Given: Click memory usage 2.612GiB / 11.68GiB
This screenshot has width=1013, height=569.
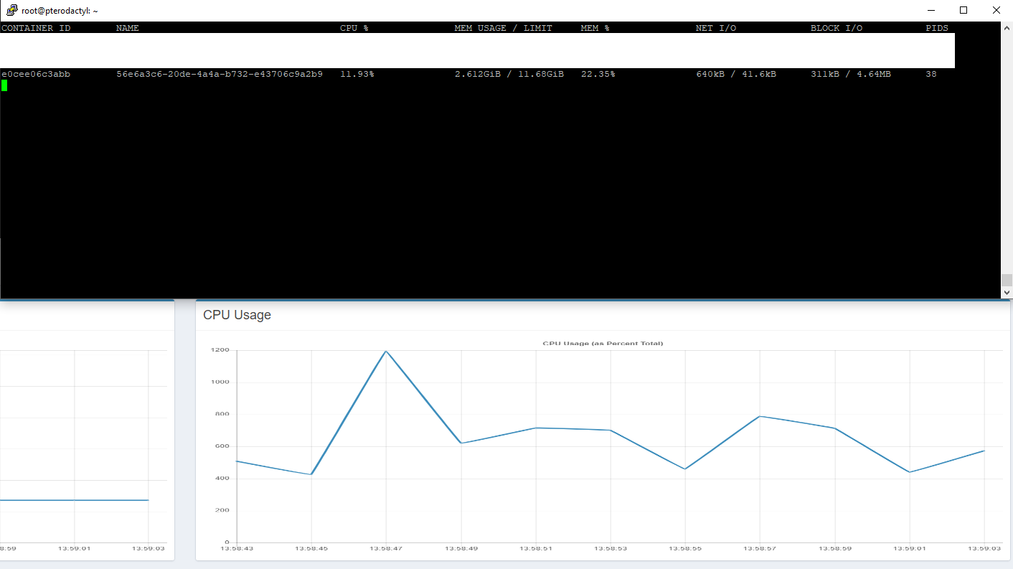Looking at the screenshot, I should point(509,74).
